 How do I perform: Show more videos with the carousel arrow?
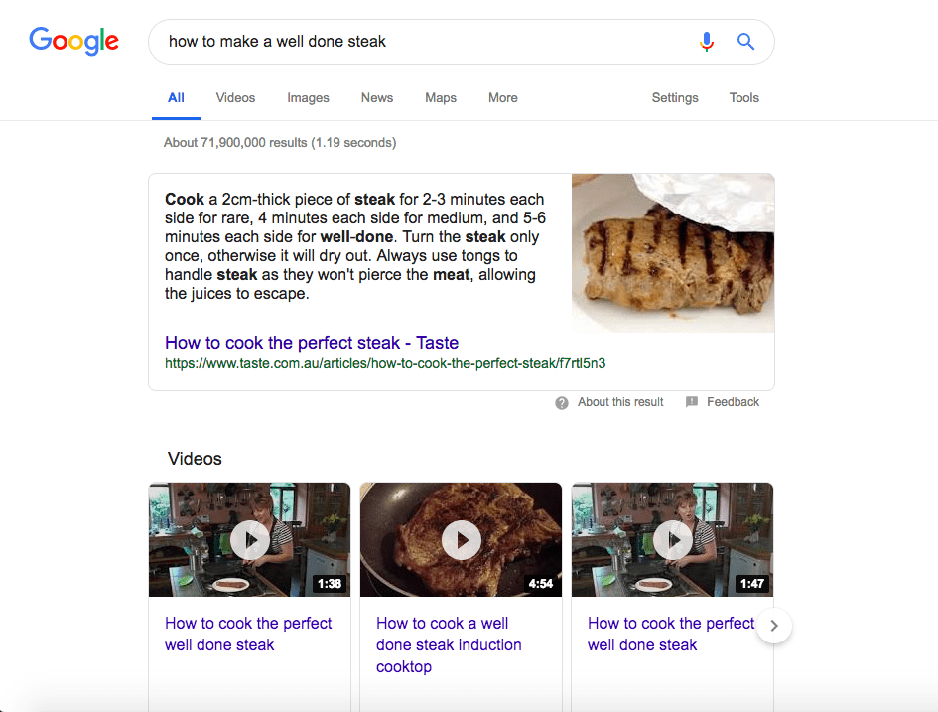click(x=774, y=626)
